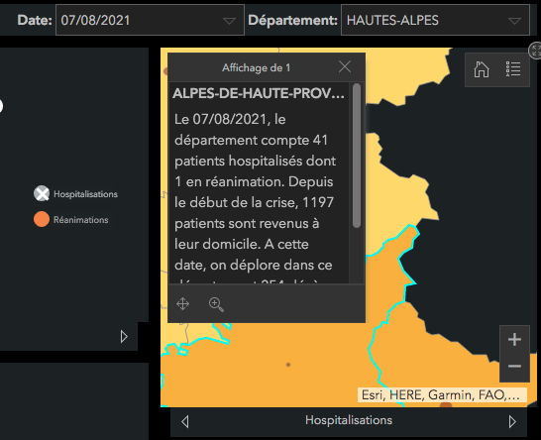The image size is (541, 440).
Task: Open the map legend list icon
Action: coord(513,69)
